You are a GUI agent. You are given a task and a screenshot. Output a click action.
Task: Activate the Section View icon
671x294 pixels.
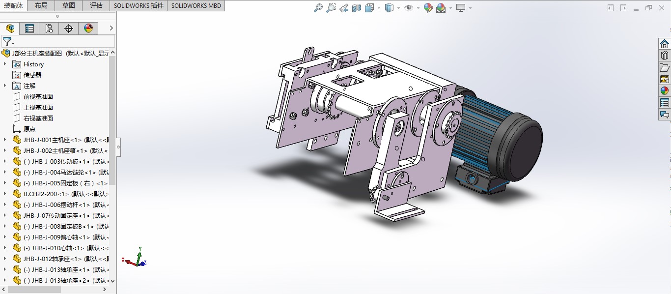[x=357, y=8]
